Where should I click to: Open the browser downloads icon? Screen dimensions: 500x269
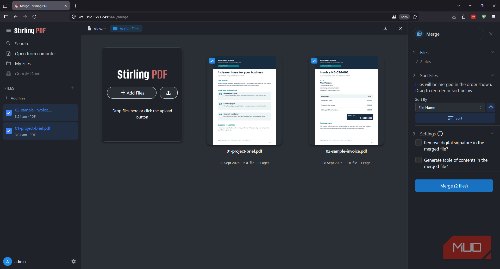454,17
